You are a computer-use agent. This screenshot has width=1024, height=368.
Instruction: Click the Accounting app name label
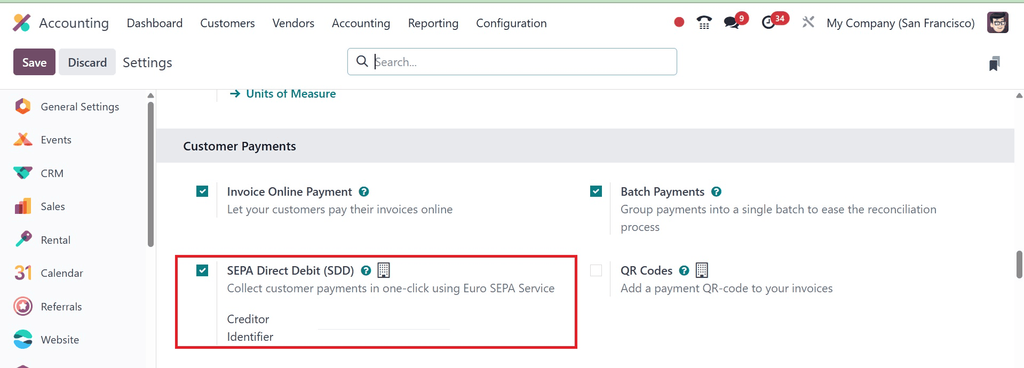74,23
